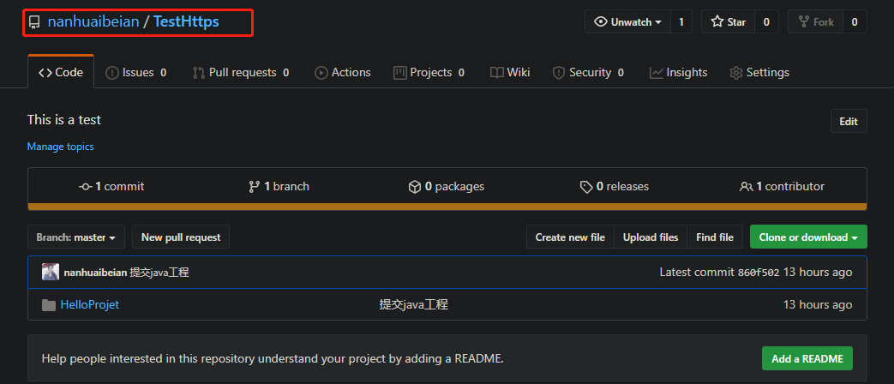Click the Security shield icon
The width and height of the screenshot is (894, 384).
[559, 73]
